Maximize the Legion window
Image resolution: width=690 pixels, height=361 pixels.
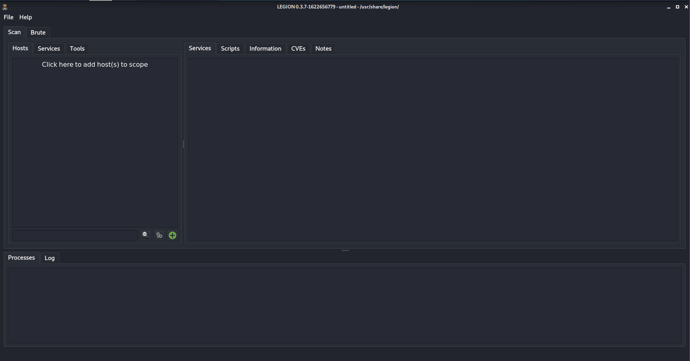point(678,7)
